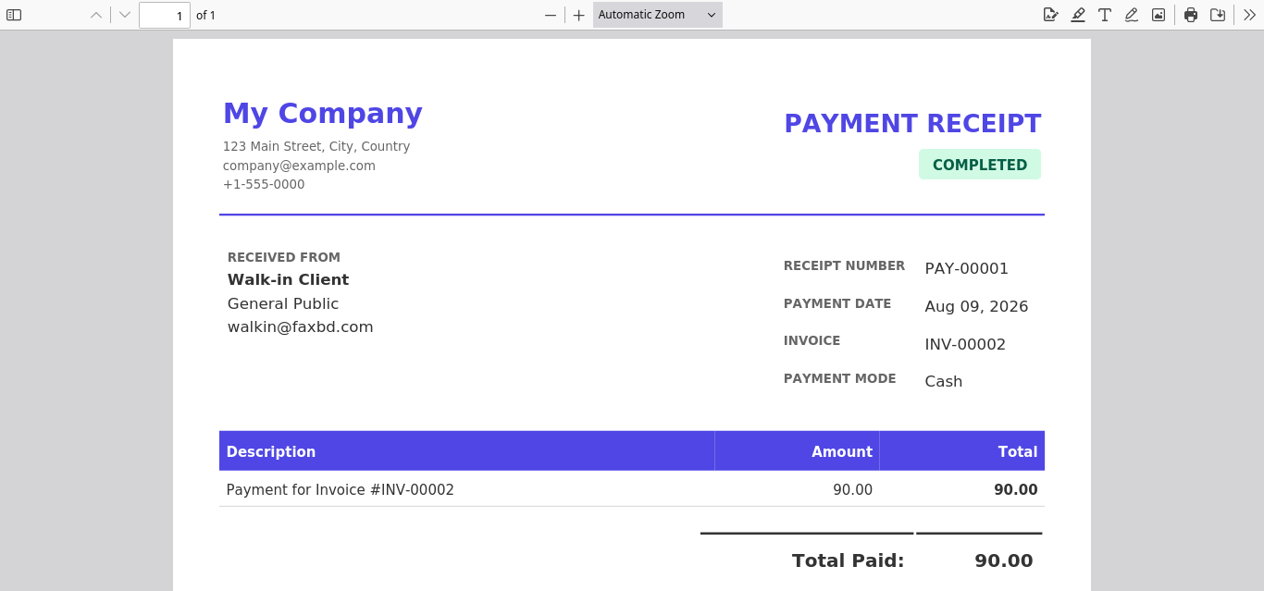This screenshot has width=1264, height=591.
Task: Click the address '123 Main Street, City, Country'
Action: coord(316,146)
